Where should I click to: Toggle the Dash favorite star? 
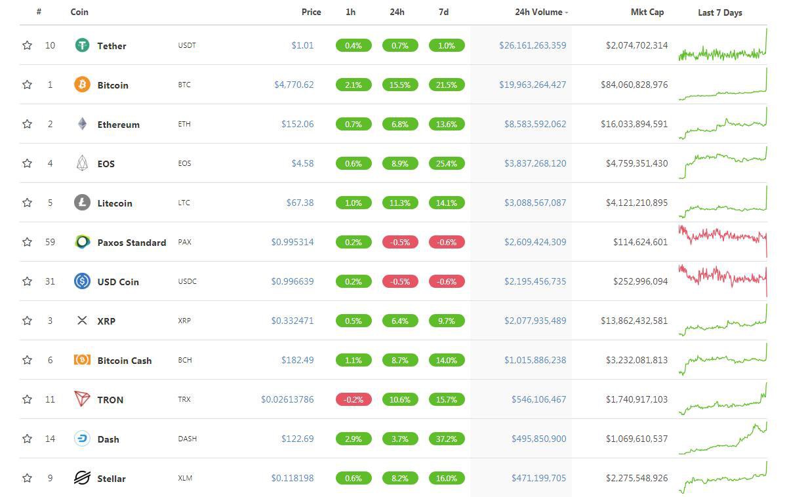pos(27,439)
